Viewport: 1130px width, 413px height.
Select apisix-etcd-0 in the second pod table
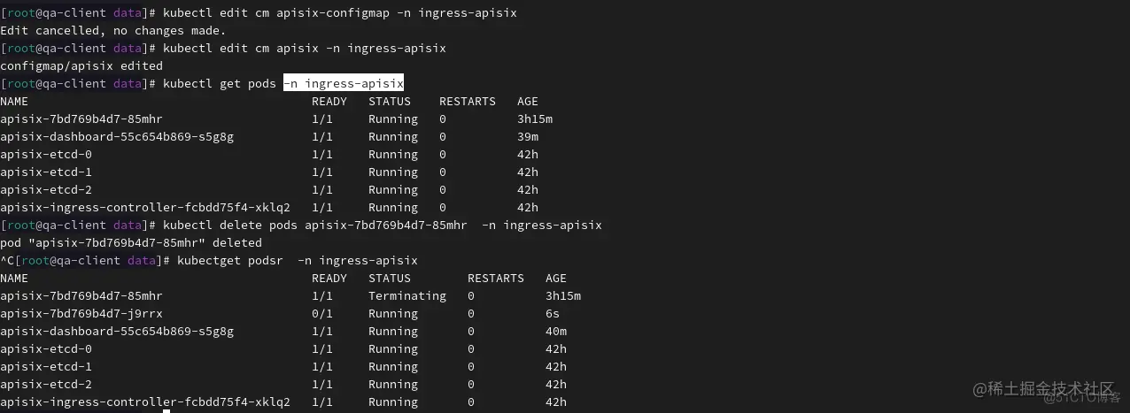click(46, 349)
